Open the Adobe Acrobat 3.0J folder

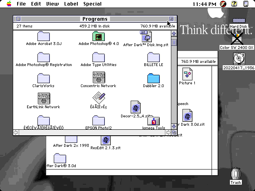point(43,36)
